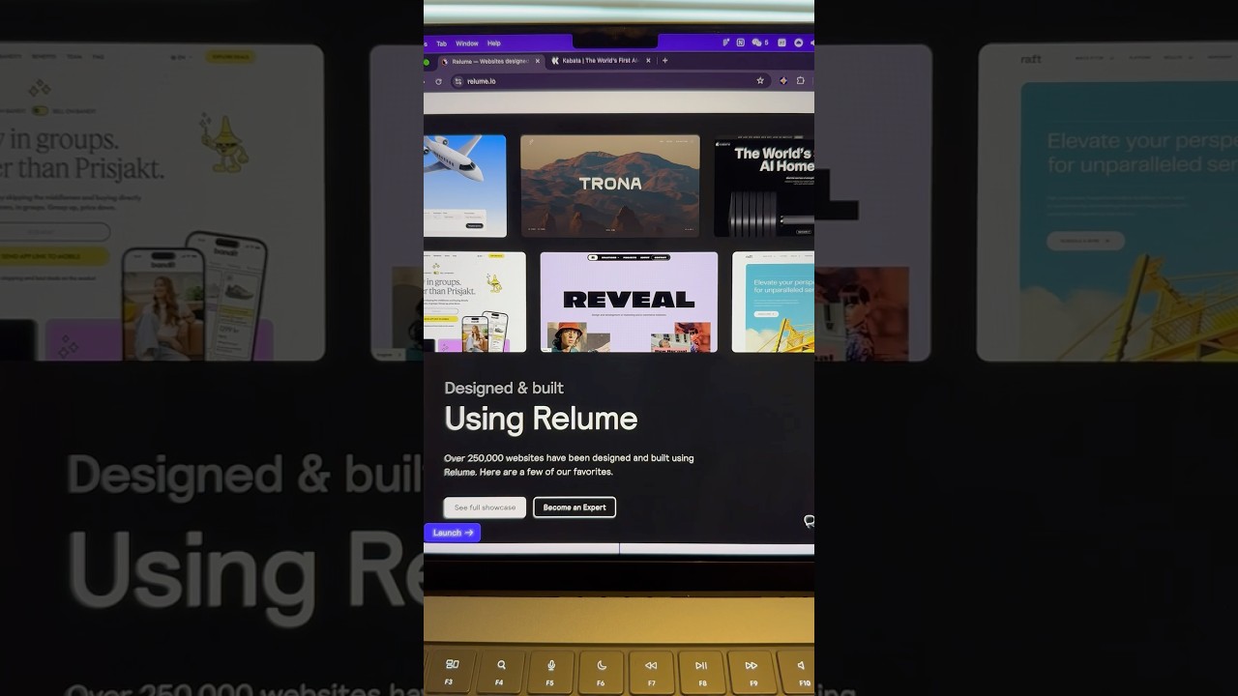The image size is (1238, 696).
Task: Focus the relume.io address bar
Action: click(x=609, y=81)
